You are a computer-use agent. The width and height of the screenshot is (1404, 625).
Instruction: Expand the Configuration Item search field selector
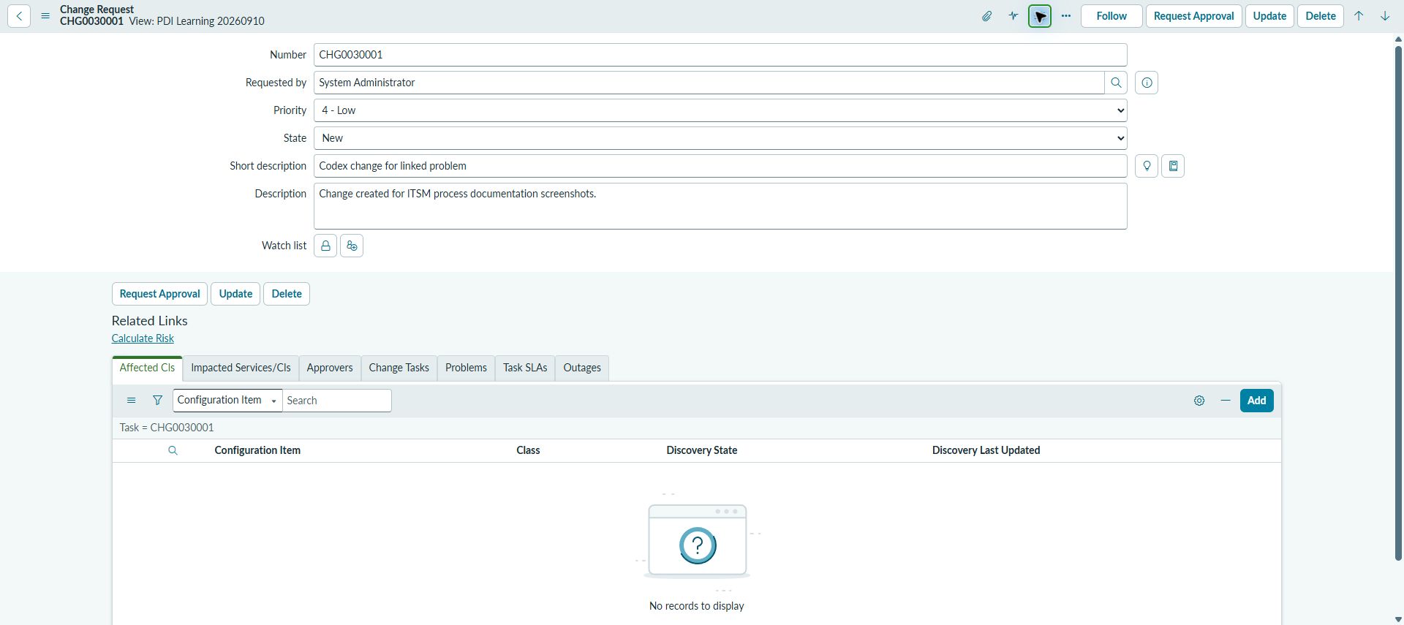[227, 401]
